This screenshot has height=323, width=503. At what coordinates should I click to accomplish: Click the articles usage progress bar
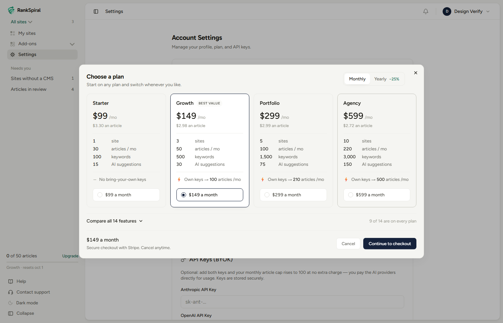[42, 262]
